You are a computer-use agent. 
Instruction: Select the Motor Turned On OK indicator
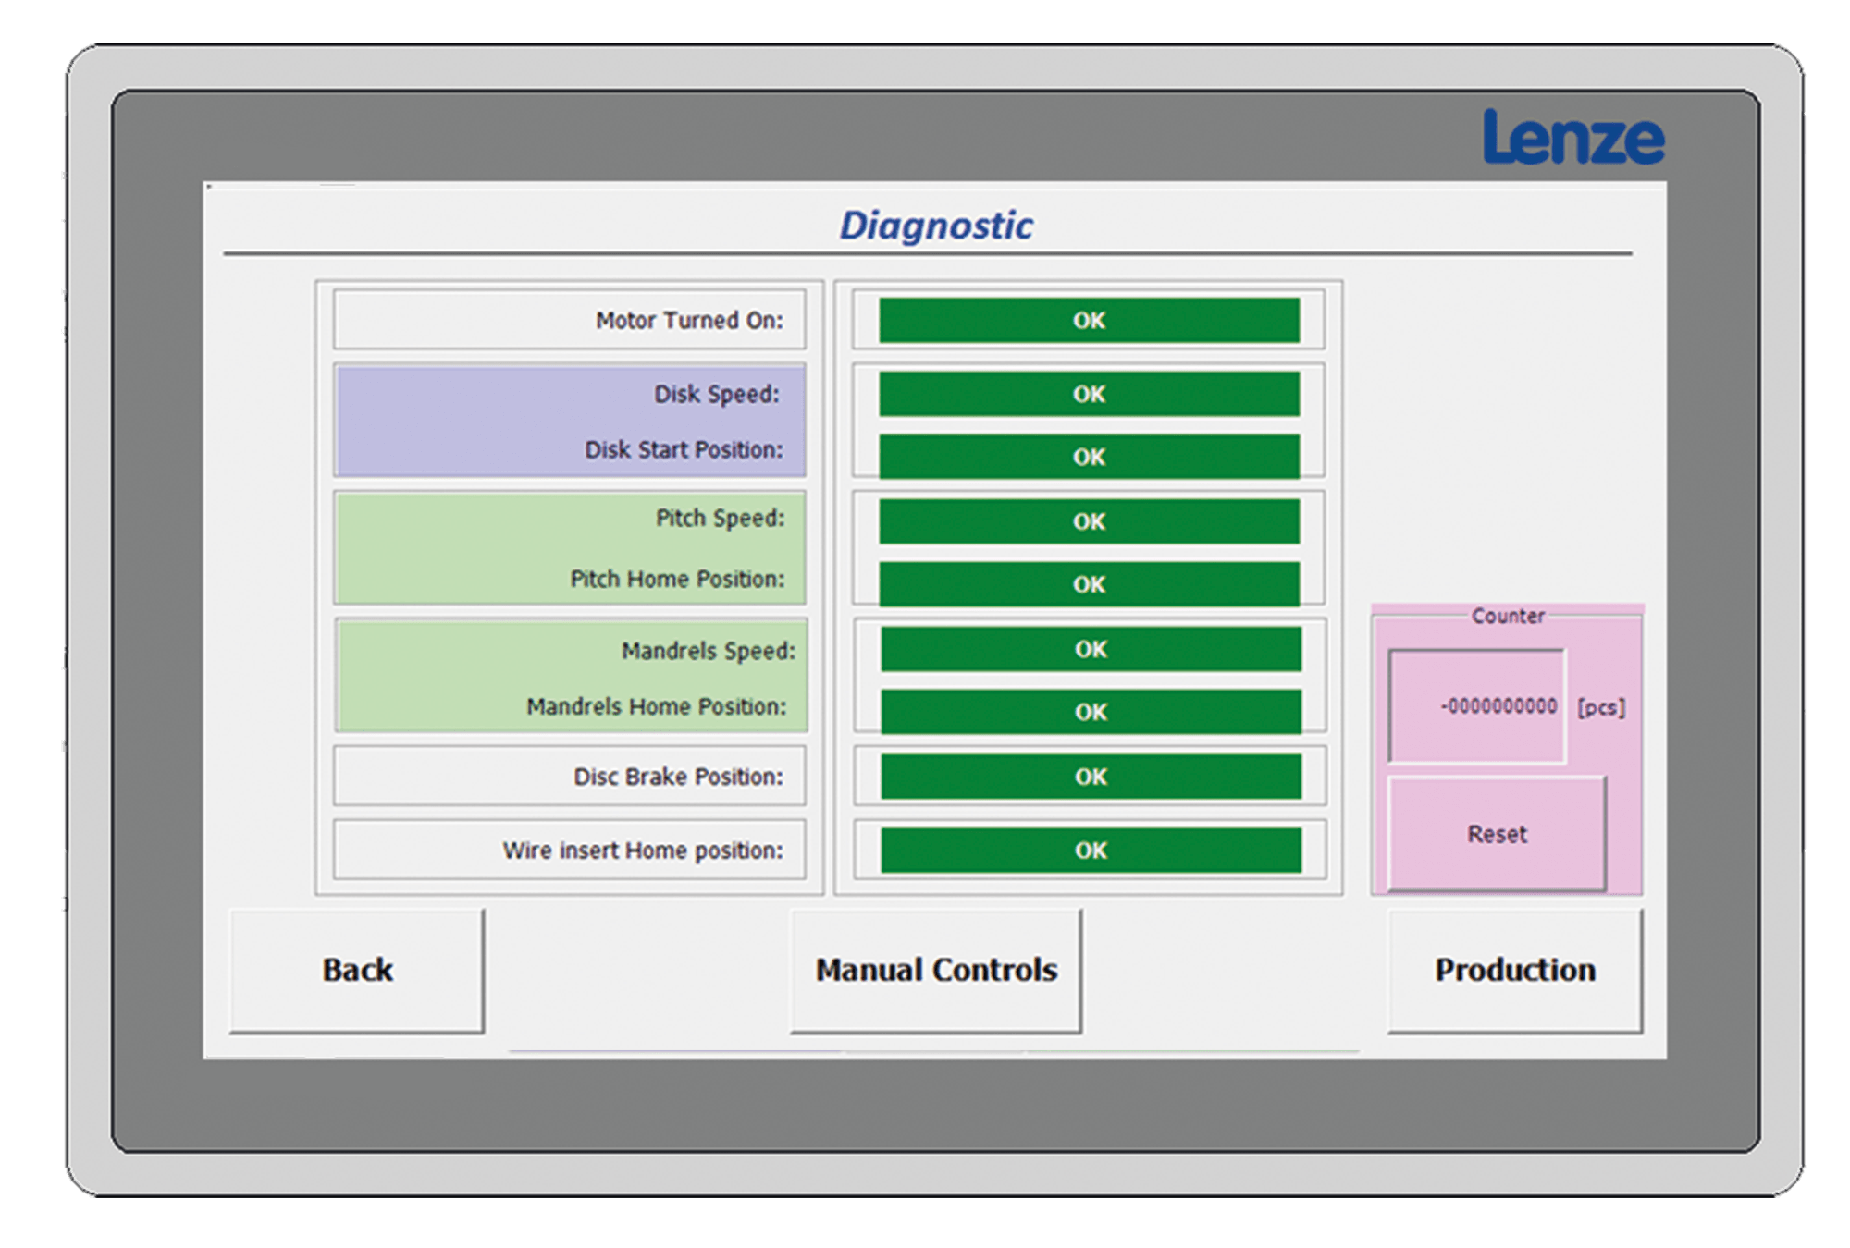[x=1089, y=320]
